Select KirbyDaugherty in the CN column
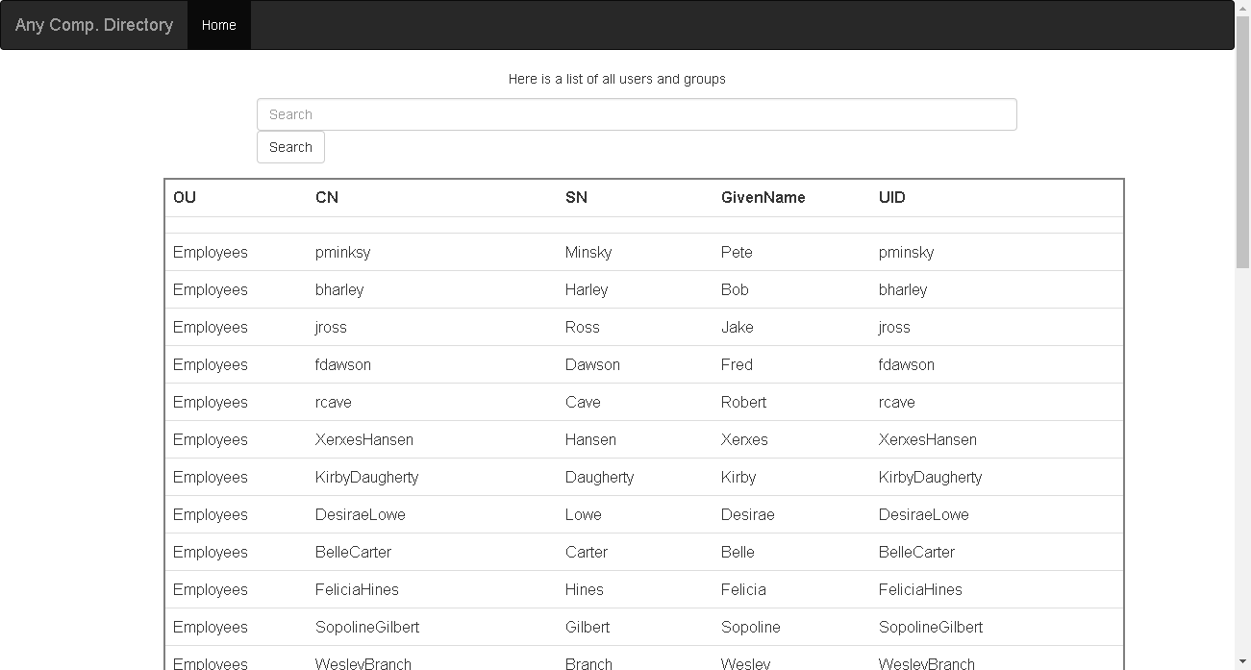1251x670 pixels. point(367,477)
